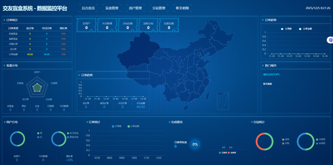Click the 投递盲盒 row label in the order table

(x=13, y=34)
